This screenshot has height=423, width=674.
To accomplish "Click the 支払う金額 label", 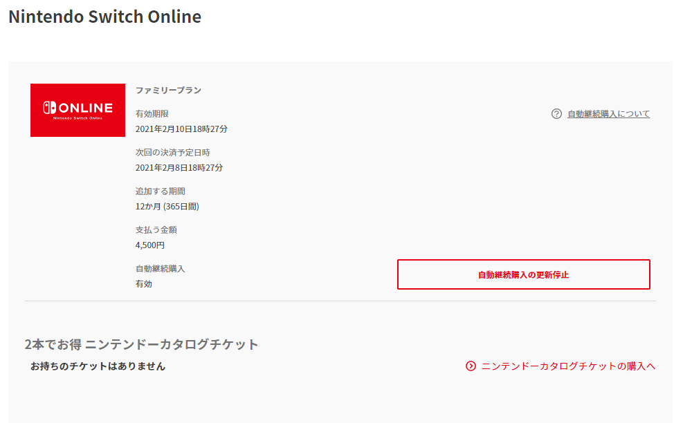I will point(156,229).
